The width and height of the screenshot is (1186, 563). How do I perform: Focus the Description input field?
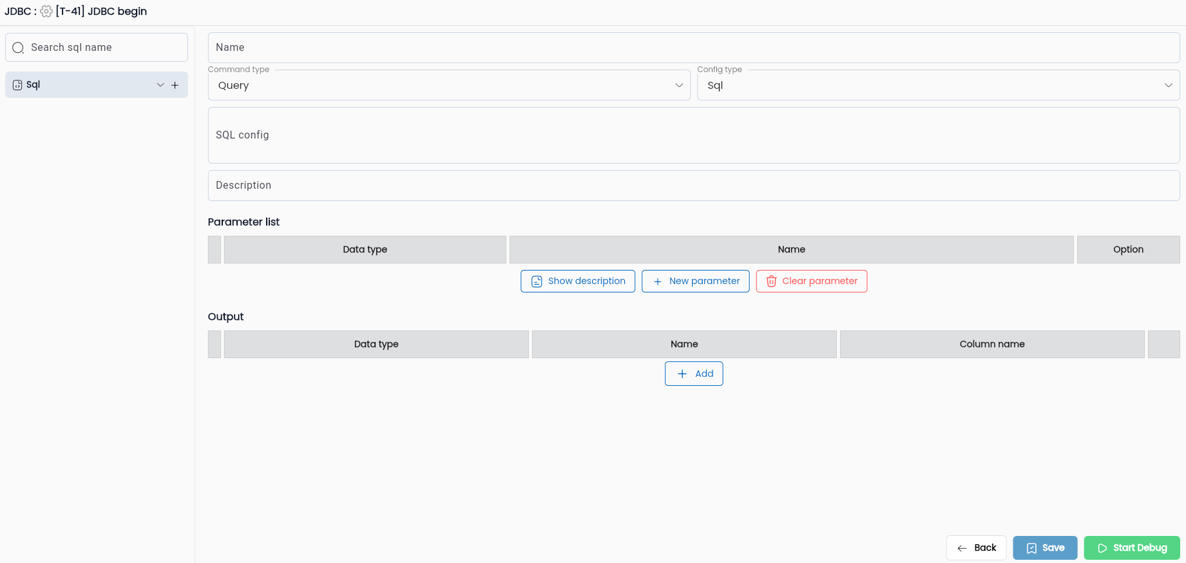694,186
